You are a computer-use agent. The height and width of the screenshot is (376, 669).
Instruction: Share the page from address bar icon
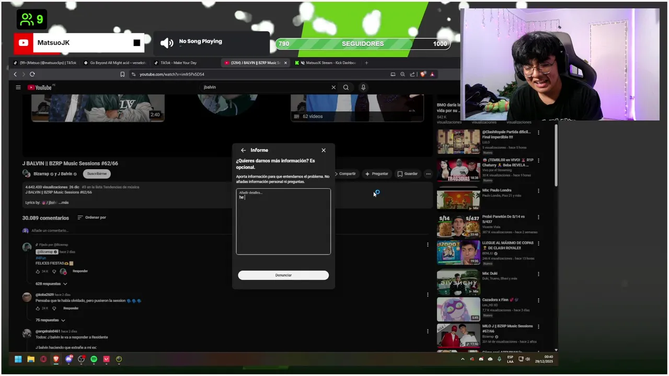click(412, 74)
